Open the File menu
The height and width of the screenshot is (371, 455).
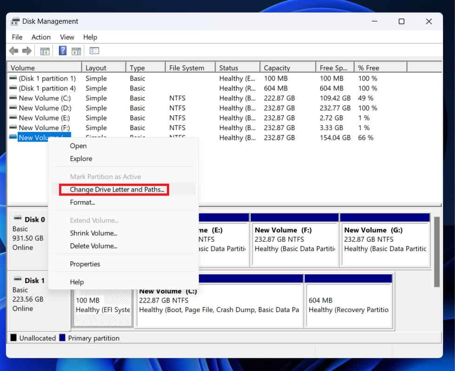point(17,37)
